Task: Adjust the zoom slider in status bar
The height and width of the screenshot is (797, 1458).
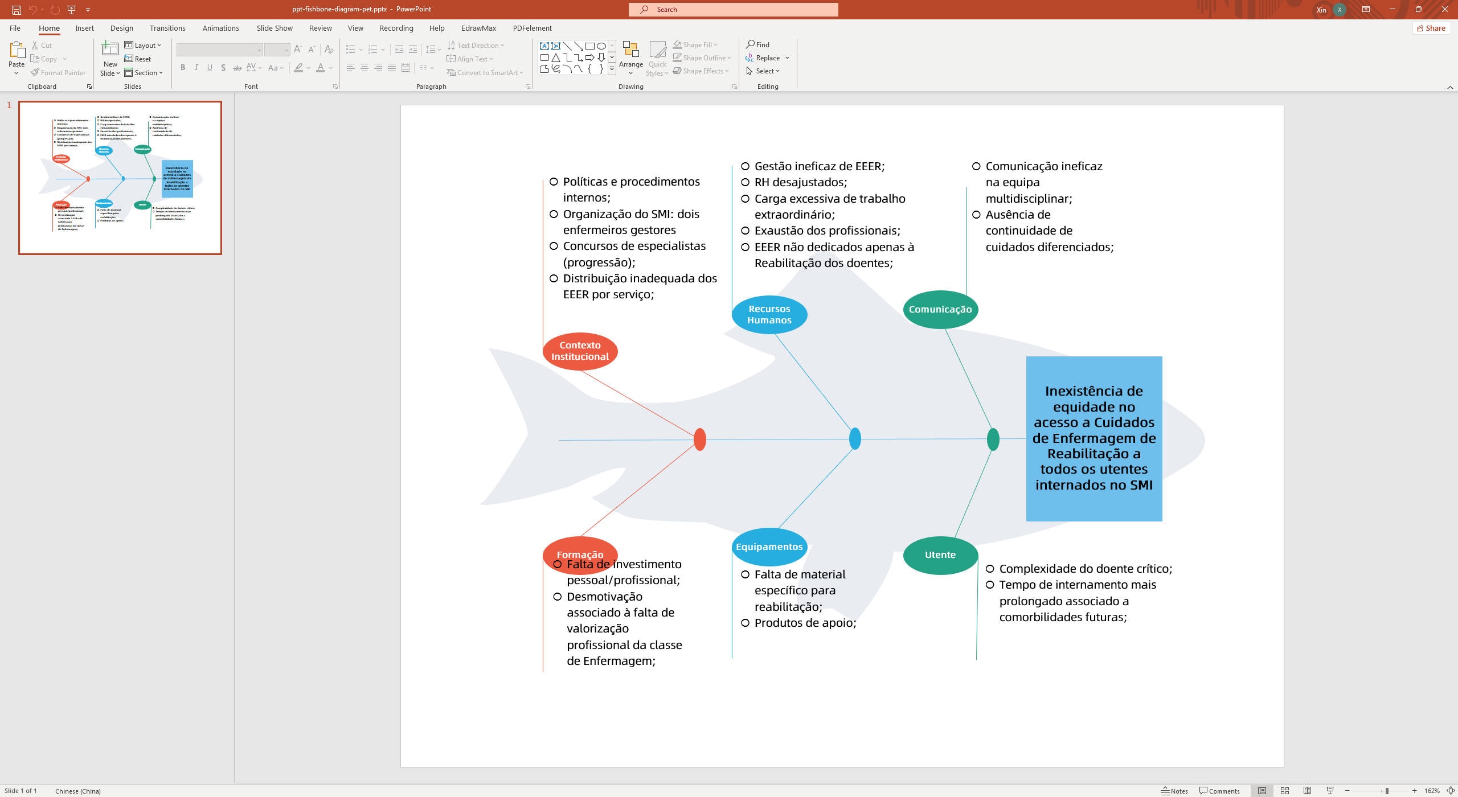Action: (x=1388, y=791)
